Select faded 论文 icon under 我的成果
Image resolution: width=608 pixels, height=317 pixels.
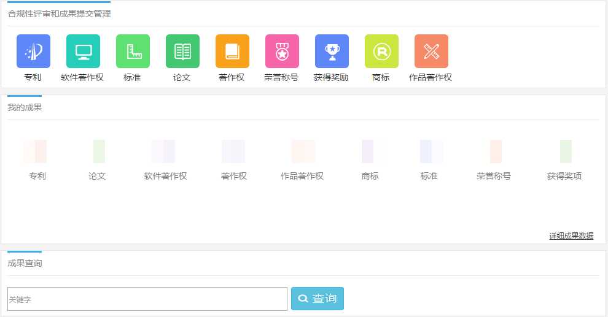tap(99, 151)
